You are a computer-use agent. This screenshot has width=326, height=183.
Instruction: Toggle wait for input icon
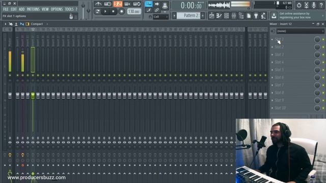click(107, 4)
